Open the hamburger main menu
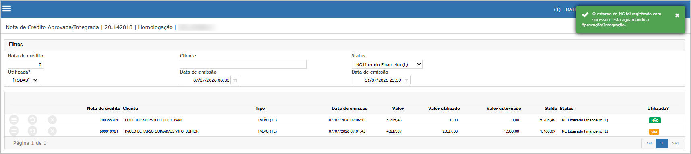Image resolution: width=691 pixels, height=154 pixels. pyautogui.click(x=7, y=8)
